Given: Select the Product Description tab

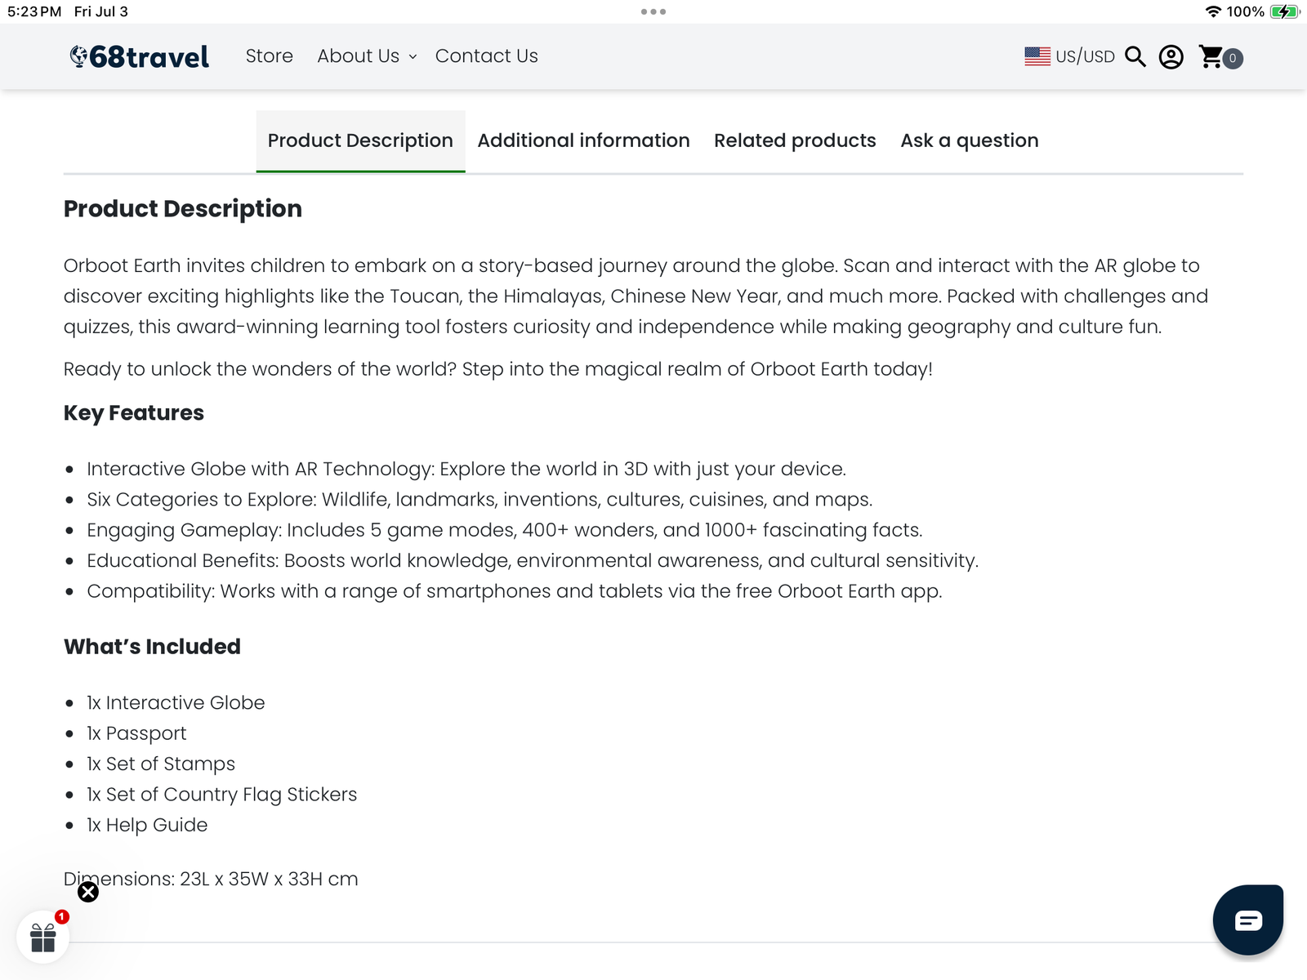Looking at the screenshot, I should pos(360,140).
